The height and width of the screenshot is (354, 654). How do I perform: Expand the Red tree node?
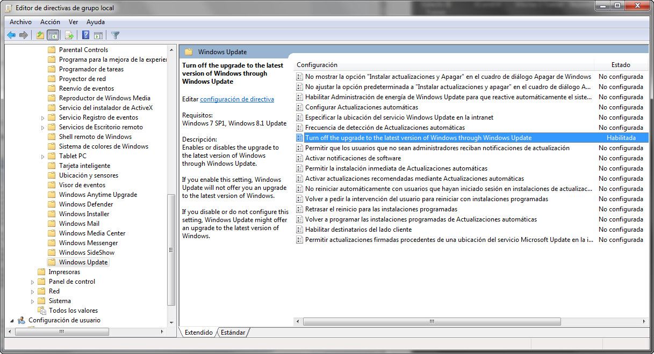[x=32, y=291]
